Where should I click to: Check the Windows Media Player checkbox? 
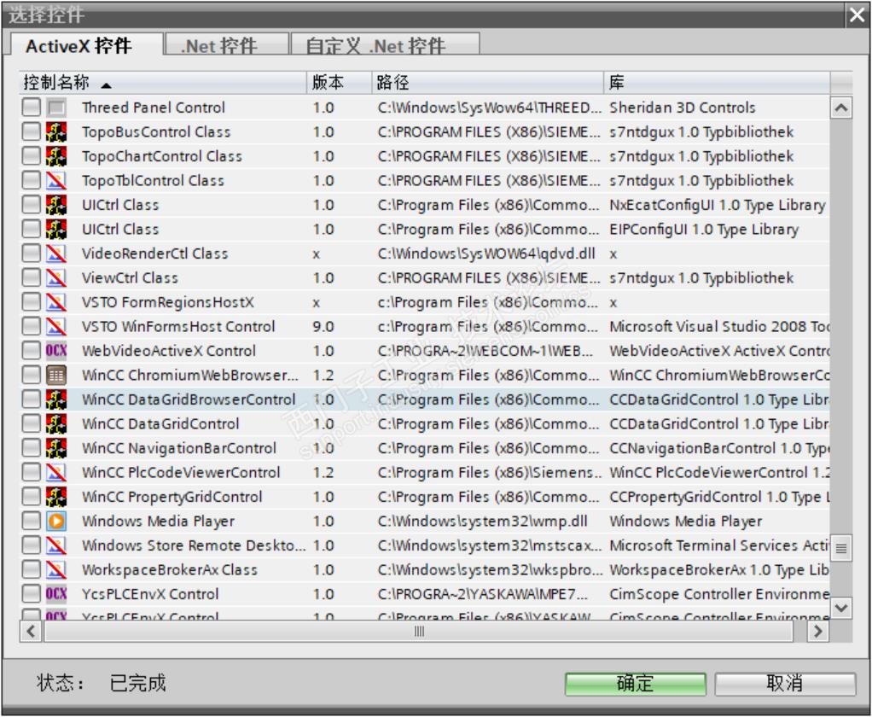pyautogui.click(x=31, y=522)
